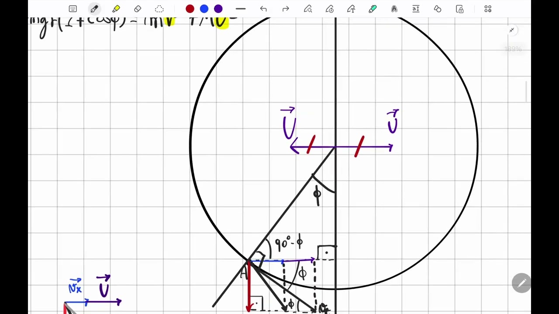Choose the blue pen color
559x314 pixels.
pyautogui.click(x=204, y=9)
